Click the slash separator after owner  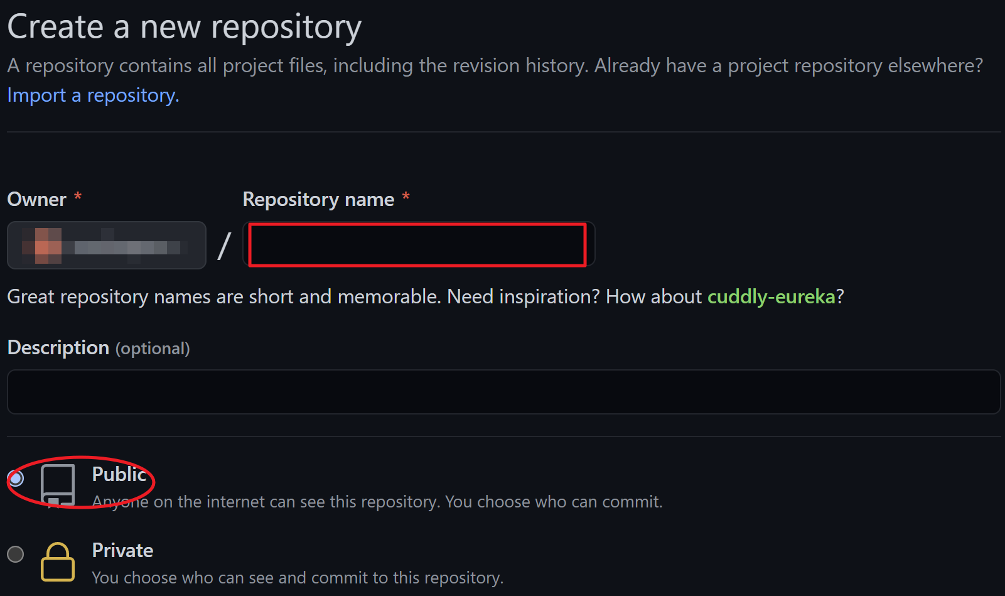pos(224,246)
